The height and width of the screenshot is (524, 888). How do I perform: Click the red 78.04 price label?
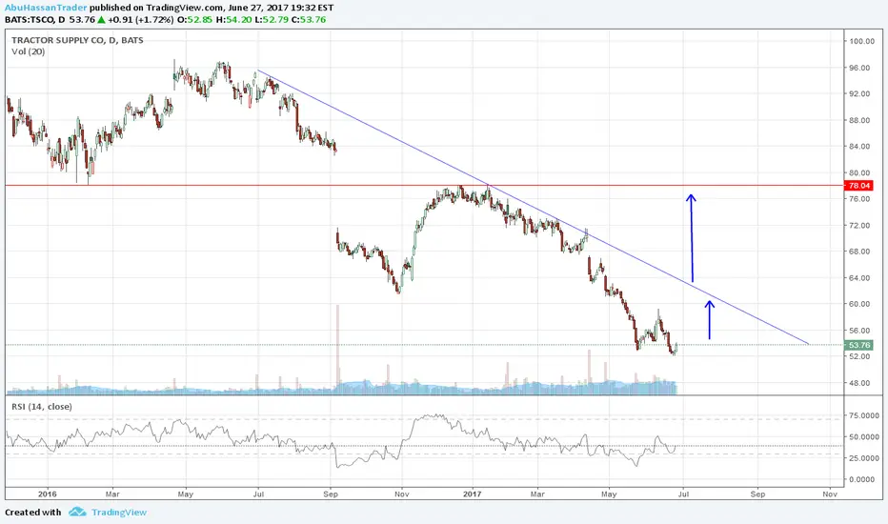859,186
